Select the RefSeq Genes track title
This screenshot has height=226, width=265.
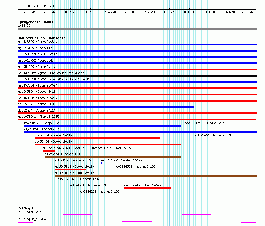30,208
